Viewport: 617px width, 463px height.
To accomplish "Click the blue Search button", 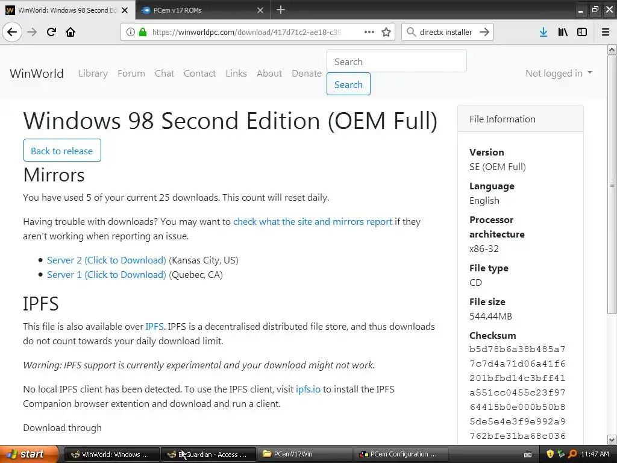I will point(348,84).
